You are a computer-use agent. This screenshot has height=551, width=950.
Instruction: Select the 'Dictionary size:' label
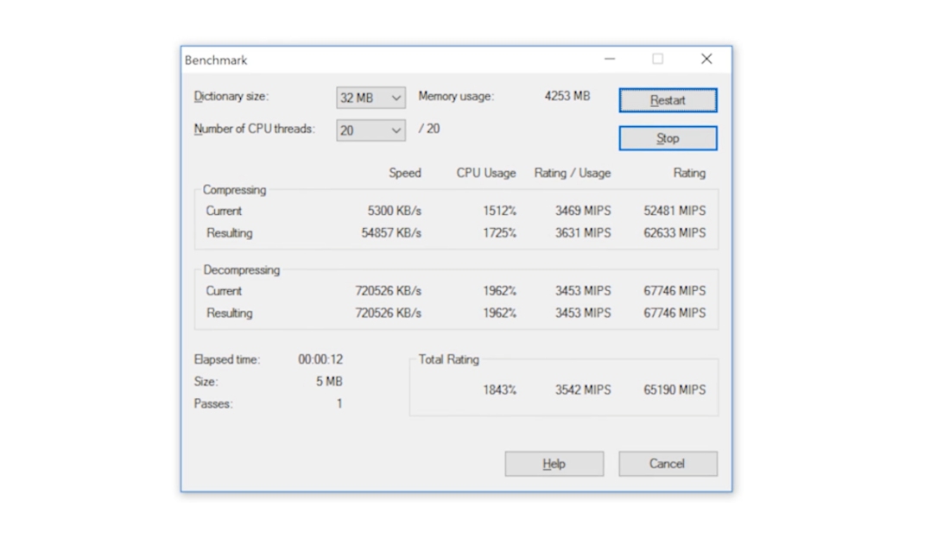[x=231, y=97]
